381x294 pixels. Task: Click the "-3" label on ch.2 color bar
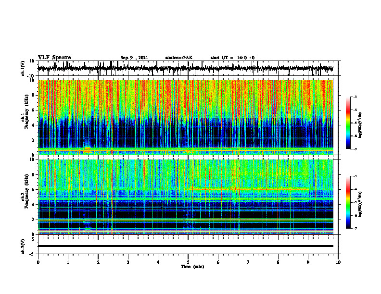(x=355, y=176)
